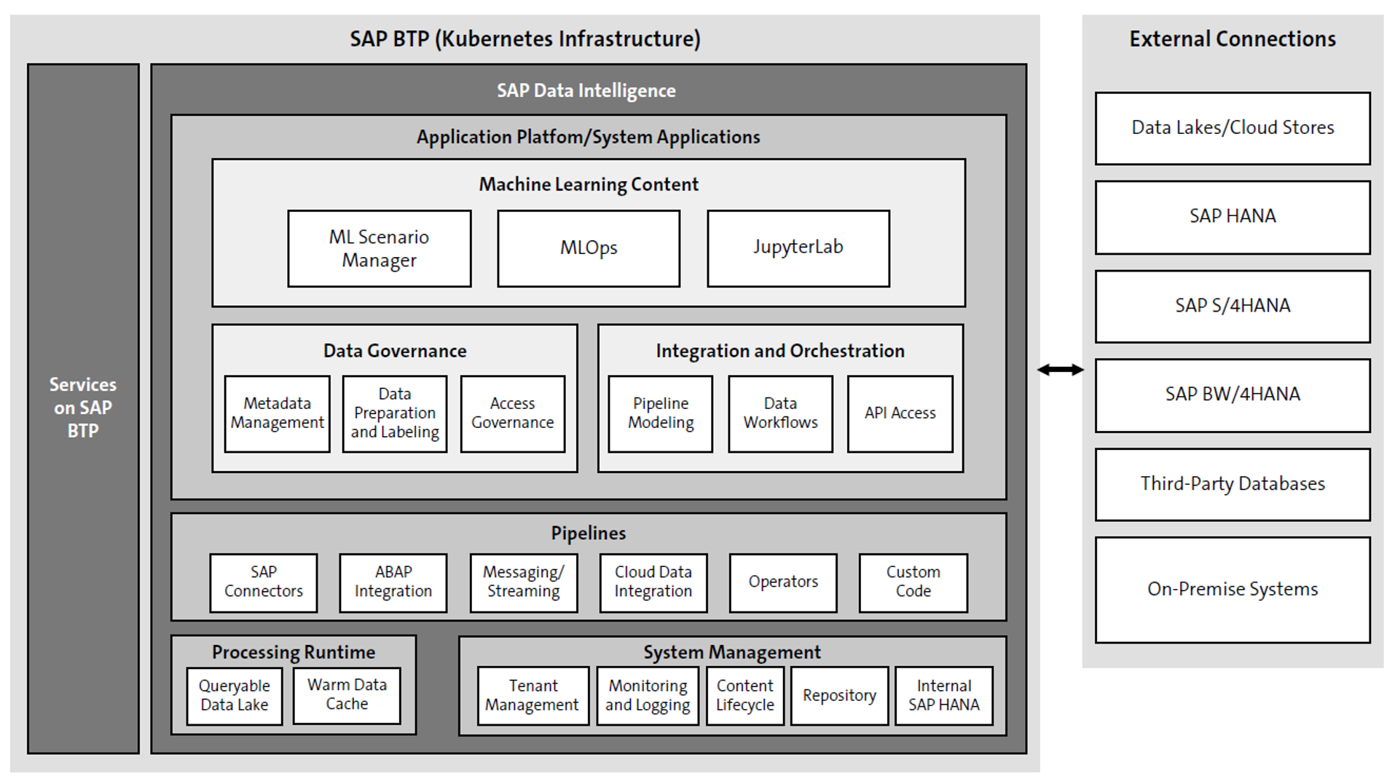Click the JupyterLab box
This screenshot has width=1395, height=784.
pyautogui.click(x=798, y=248)
